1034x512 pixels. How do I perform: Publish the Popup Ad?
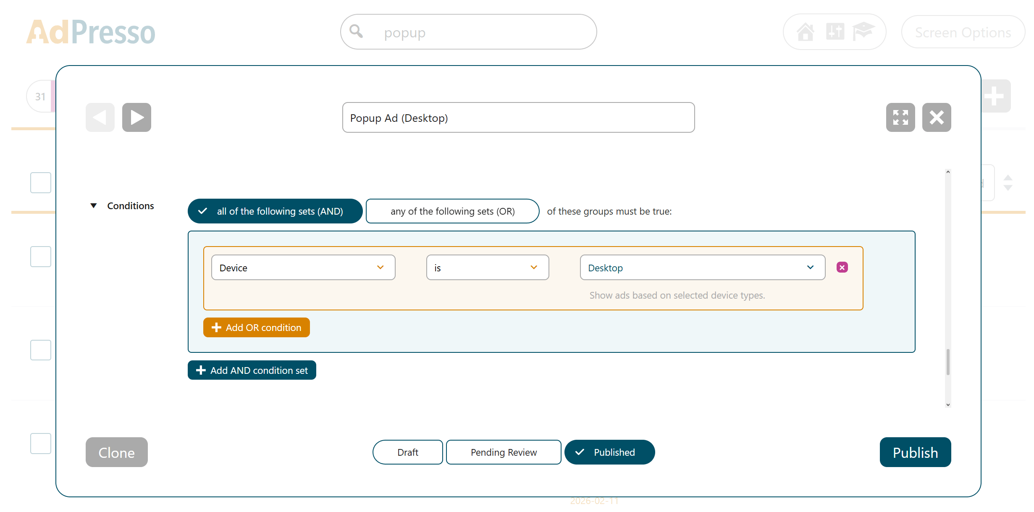click(915, 452)
